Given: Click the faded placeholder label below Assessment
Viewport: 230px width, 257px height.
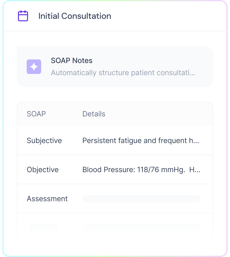Looking at the screenshot, I should point(43,228).
